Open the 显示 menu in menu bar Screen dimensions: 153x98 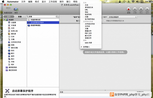[44, 2]
